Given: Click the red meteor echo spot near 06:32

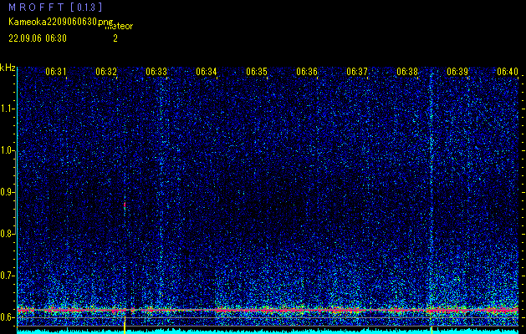Looking at the screenshot, I should 125,205.
